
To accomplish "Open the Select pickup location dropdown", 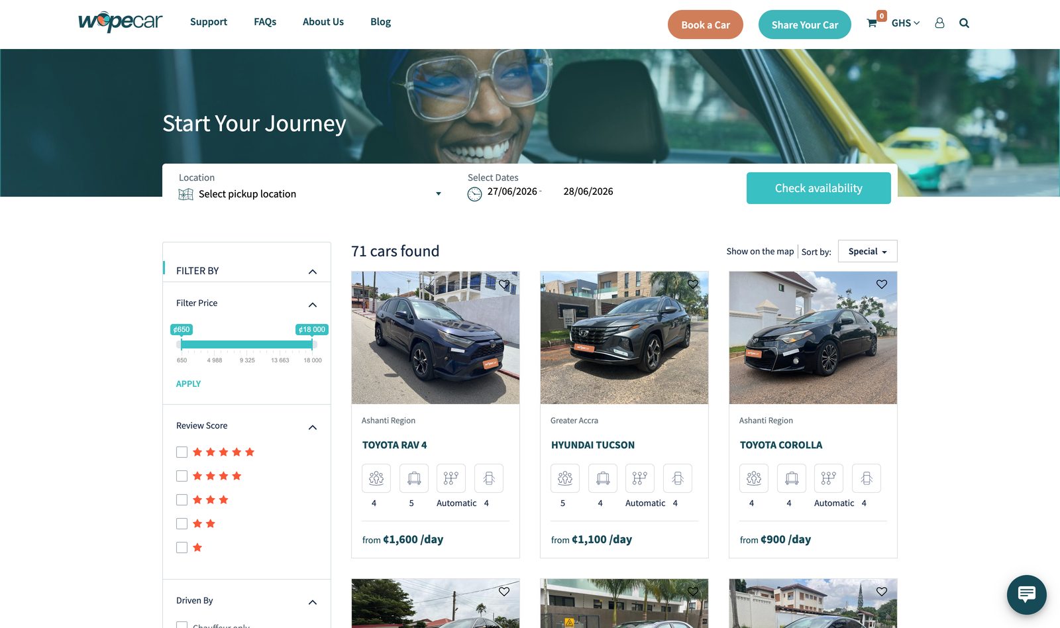I will pos(310,194).
